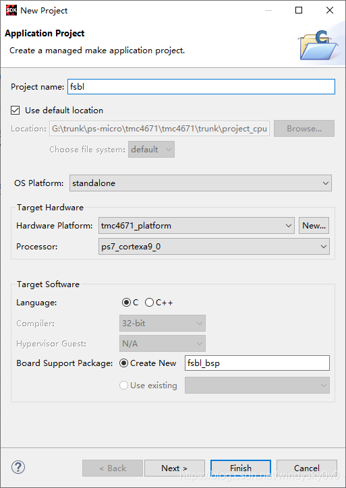Click the Finish button

[x=241, y=468]
